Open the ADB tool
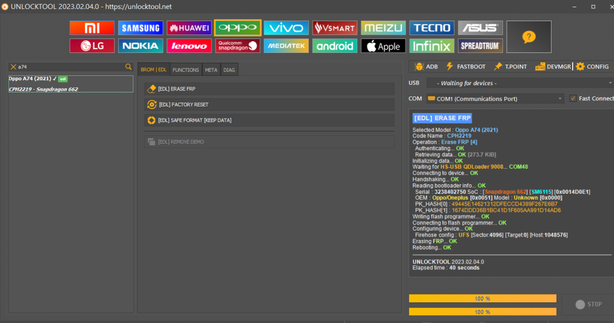This screenshot has height=323, width=614. coord(426,67)
